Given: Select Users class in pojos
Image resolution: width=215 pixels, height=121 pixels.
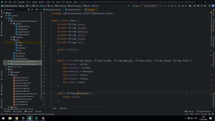Looking at the screenshot, I should 19,51.
